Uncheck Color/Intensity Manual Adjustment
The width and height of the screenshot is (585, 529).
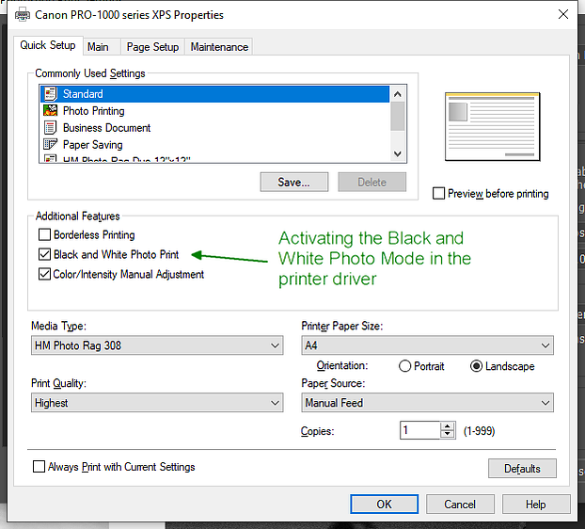pos(45,274)
